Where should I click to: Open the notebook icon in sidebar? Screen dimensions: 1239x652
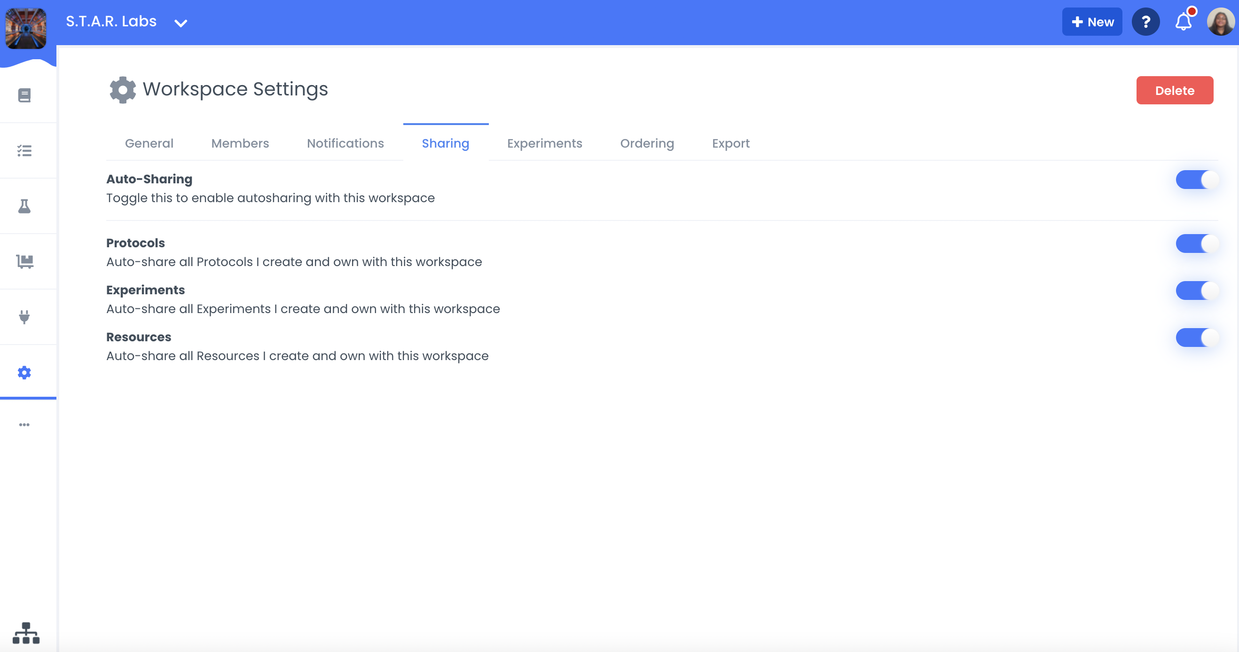24,95
